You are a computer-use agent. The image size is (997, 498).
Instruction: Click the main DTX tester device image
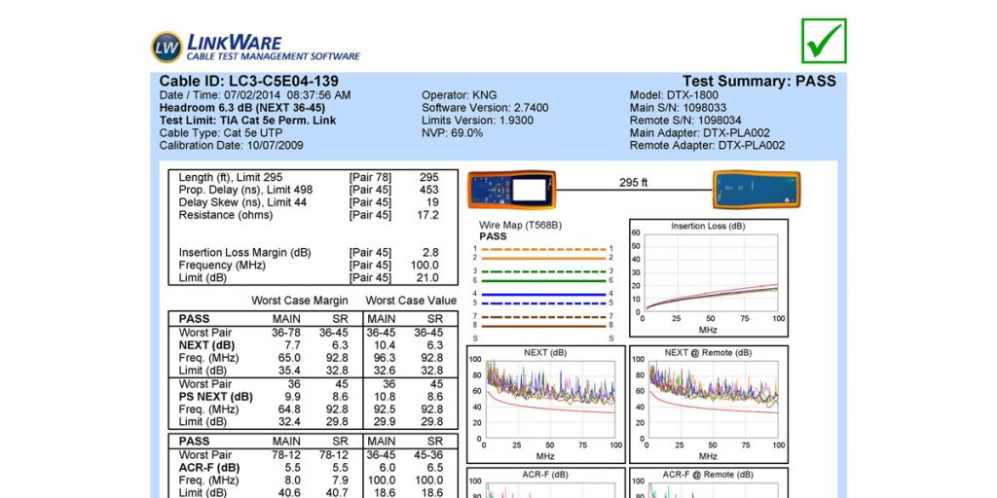pyautogui.click(x=512, y=190)
